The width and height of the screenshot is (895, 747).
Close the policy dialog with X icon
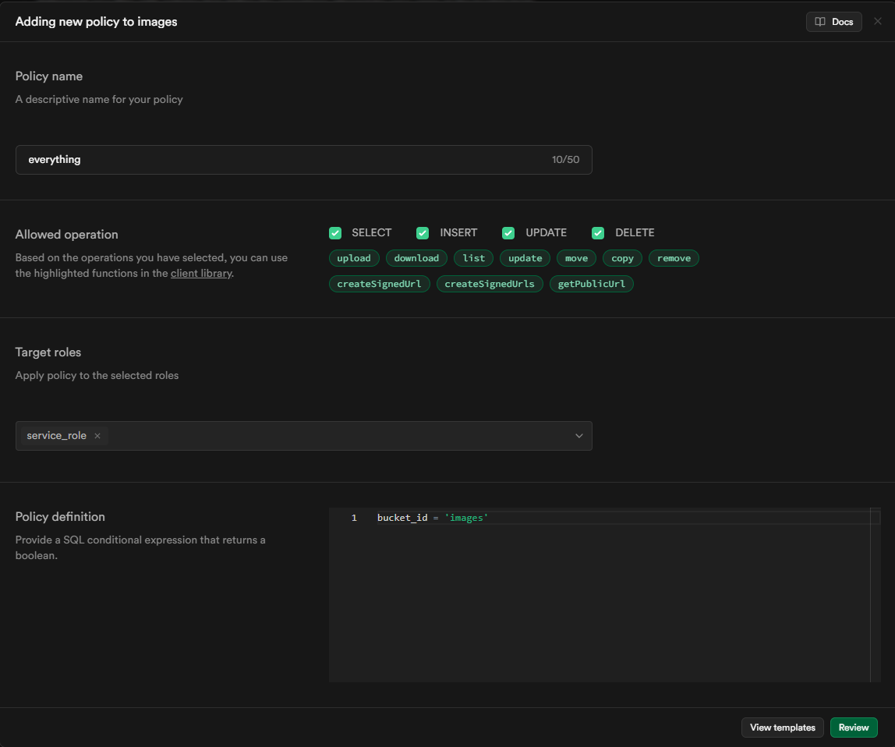click(878, 22)
